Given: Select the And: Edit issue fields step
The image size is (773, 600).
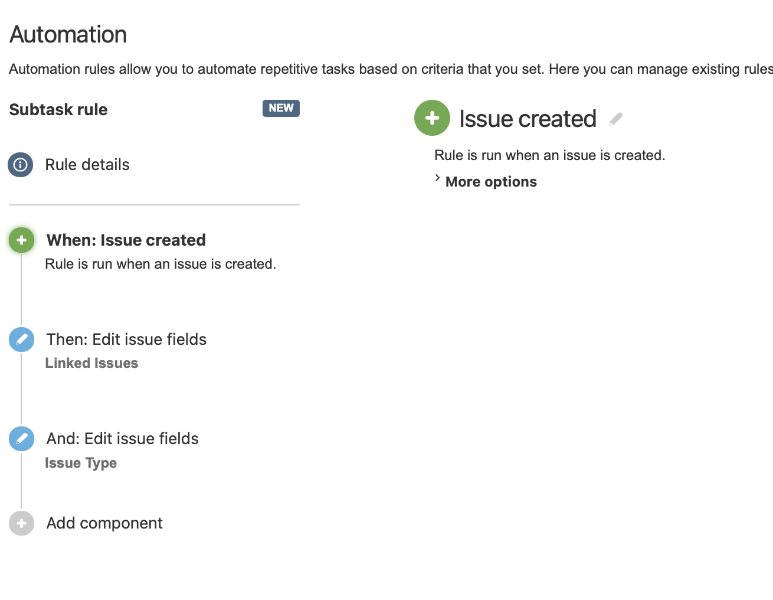Looking at the screenshot, I should tap(122, 438).
